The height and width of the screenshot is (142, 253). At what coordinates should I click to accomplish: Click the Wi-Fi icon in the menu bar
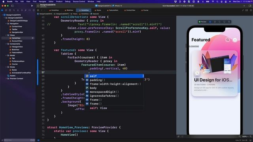click(213, 2)
